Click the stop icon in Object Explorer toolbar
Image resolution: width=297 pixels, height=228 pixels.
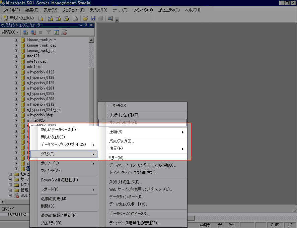(41, 33)
